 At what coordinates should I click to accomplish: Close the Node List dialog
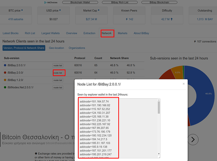184,84
